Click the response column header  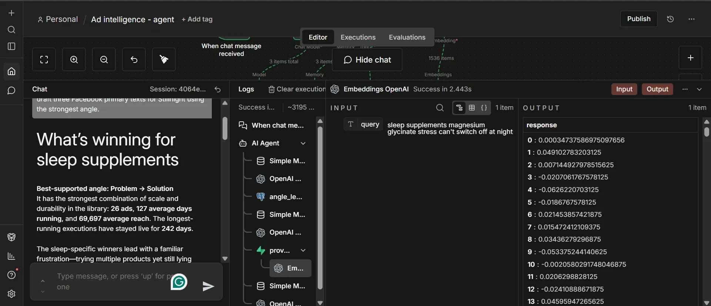pos(542,125)
